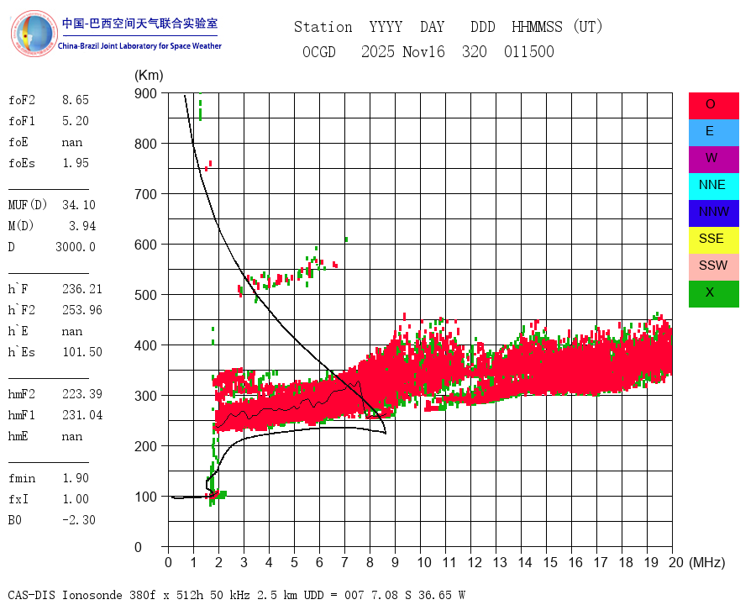Image resolution: width=756 pixels, height=605 pixels.
Task: Click the (Km) axis unit label
Action: (149, 75)
